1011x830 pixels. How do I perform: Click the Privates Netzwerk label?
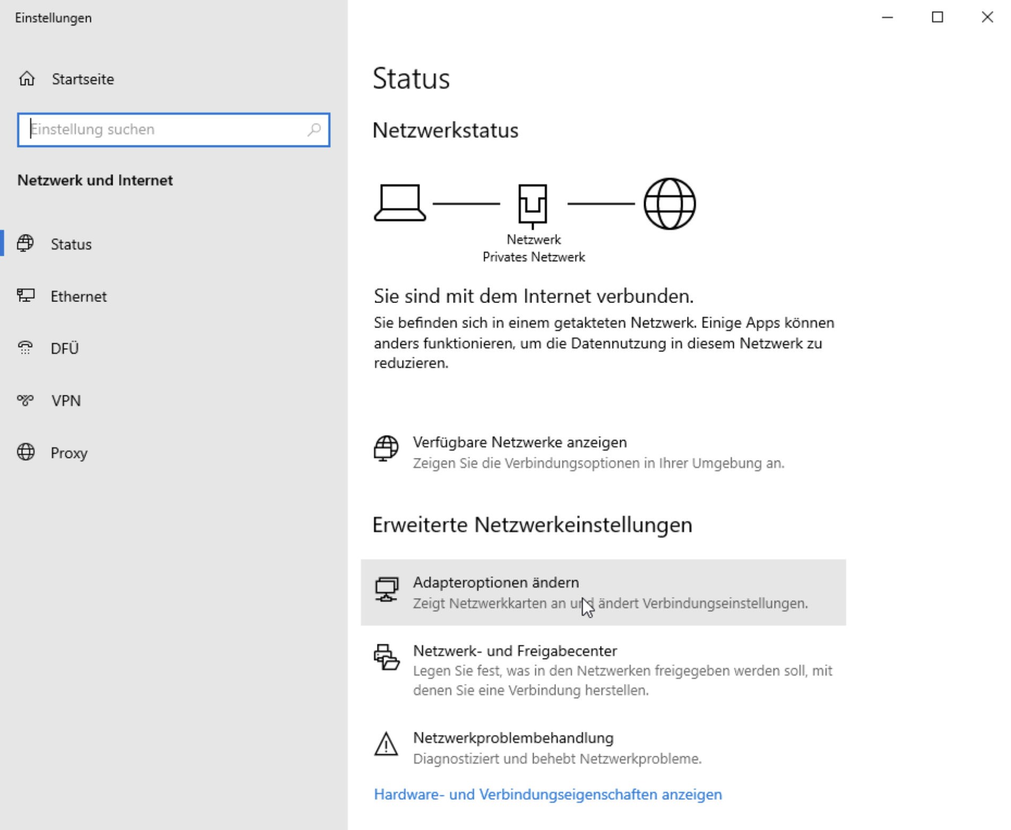534,257
